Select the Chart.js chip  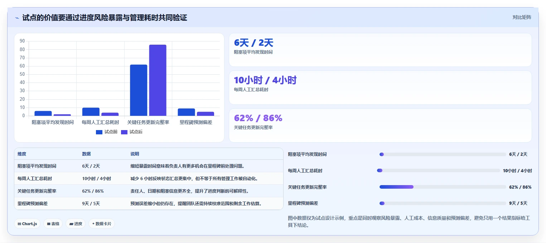click(27, 224)
